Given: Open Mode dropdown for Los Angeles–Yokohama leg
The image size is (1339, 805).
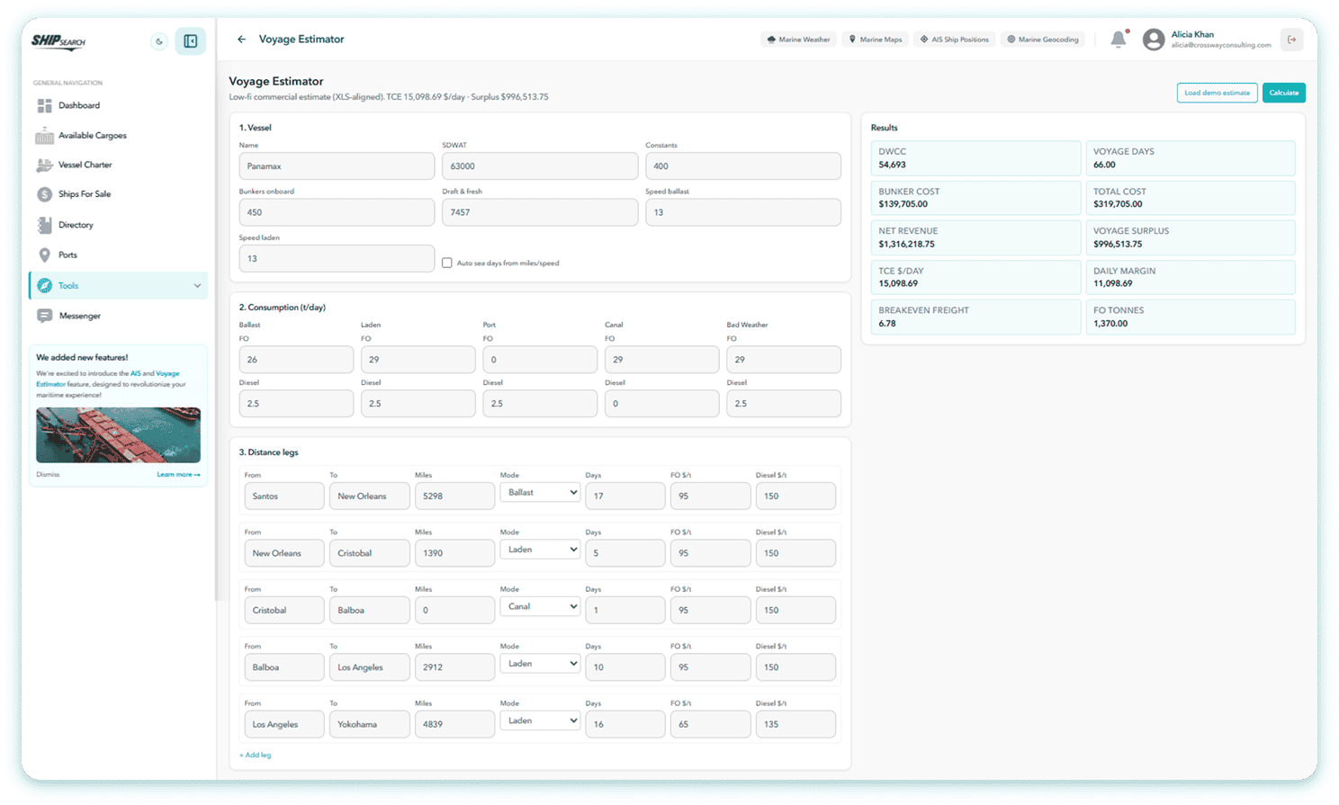Looking at the screenshot, I should point(540,721).
